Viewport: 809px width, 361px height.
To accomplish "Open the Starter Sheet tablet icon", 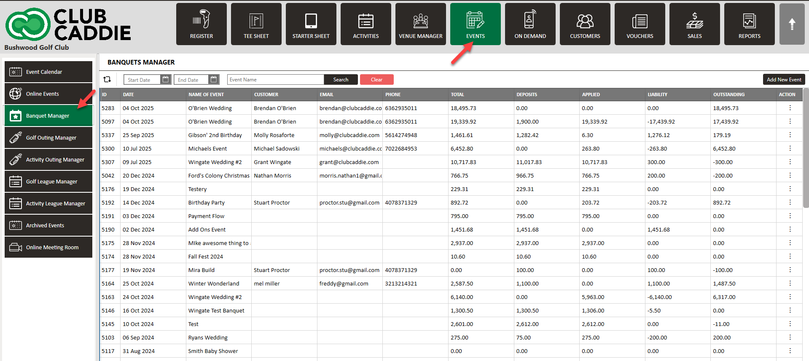I will click(x=311, y=24).
